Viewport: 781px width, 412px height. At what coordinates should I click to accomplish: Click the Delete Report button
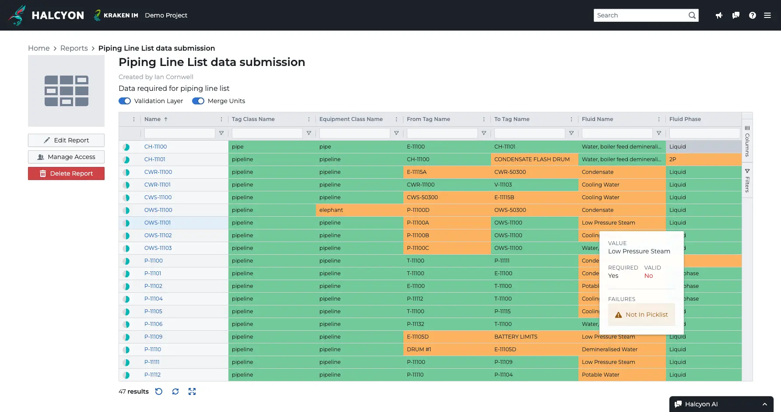click(66, 173)
